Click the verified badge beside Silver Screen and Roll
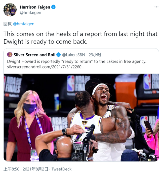The width and height of the screenshot is (161, 174). 58,55
